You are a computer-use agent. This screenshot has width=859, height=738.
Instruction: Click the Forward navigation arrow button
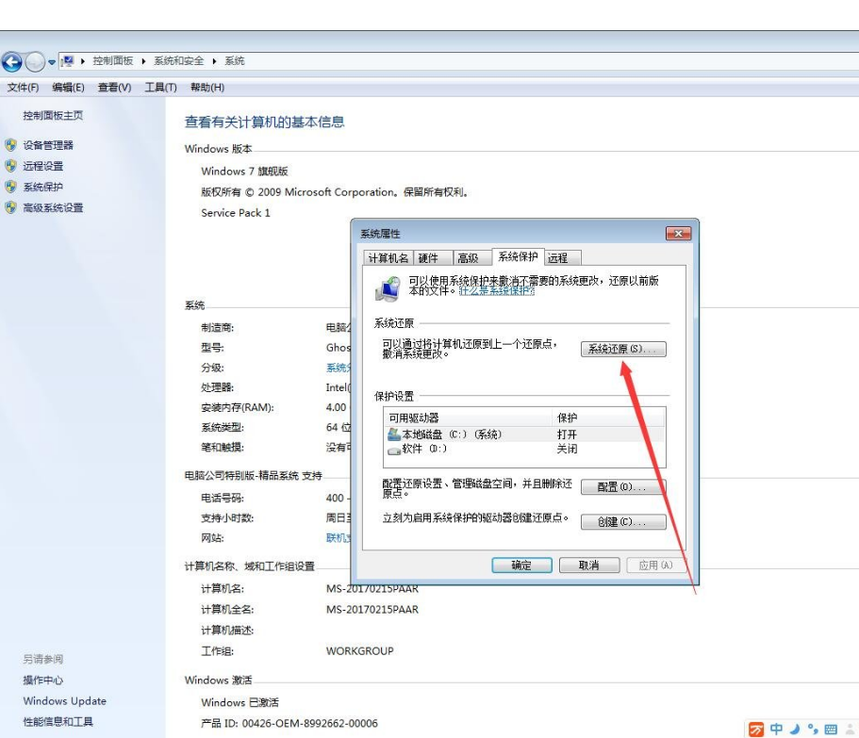[35, 62]
